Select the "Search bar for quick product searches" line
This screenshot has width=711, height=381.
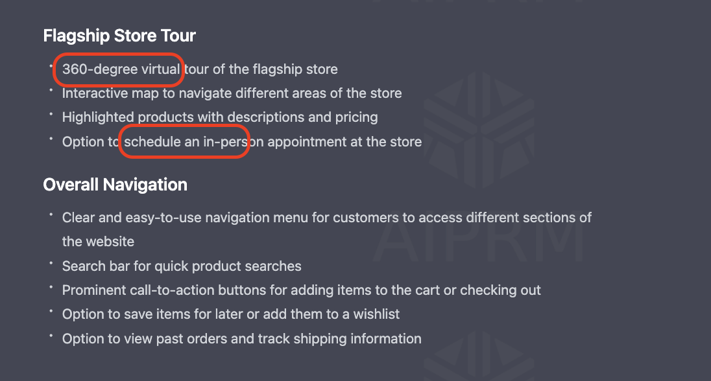point(182,266)
